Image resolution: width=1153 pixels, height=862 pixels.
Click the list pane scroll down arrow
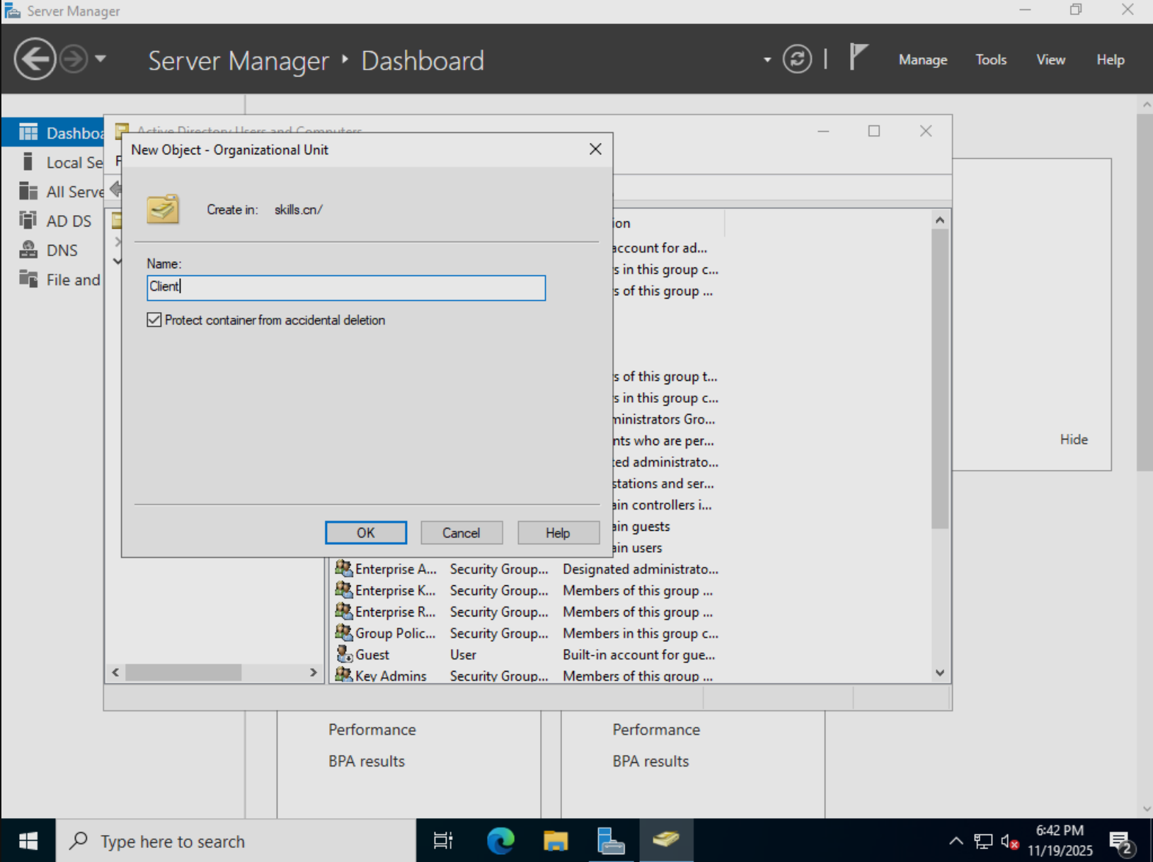click(x=940, y=673)
